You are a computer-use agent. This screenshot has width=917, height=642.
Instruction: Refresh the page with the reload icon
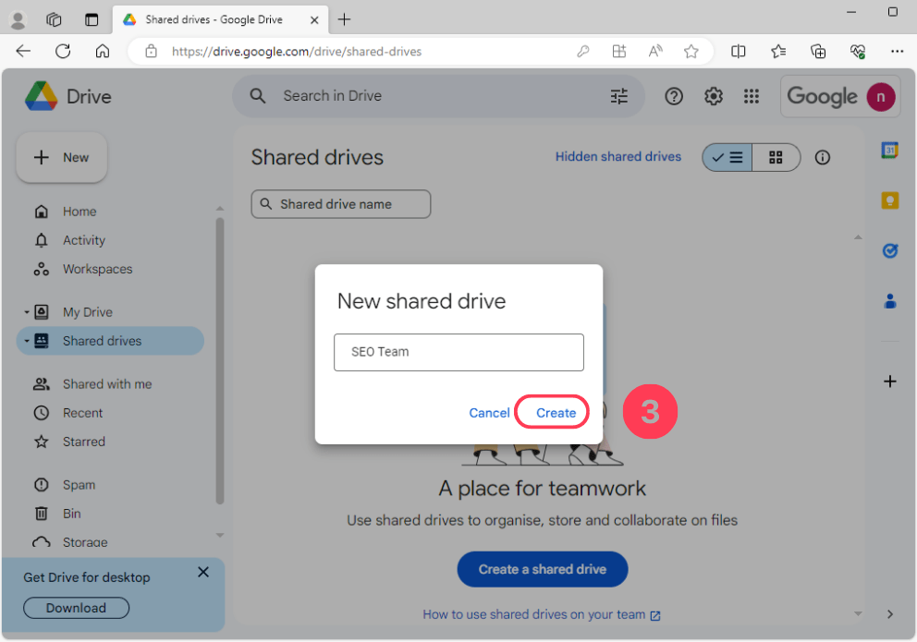(x=62, y=51)
